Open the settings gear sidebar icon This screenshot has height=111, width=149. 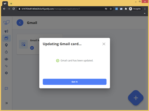point(6,73)
